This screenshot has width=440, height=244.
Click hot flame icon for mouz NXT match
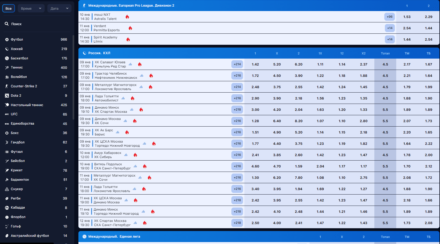tap(127, 17)
